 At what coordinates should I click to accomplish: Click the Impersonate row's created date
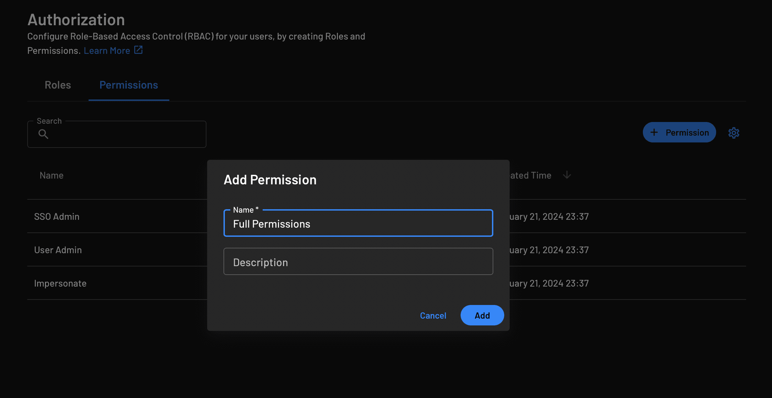pyautogui.click(x=549, y=284)
